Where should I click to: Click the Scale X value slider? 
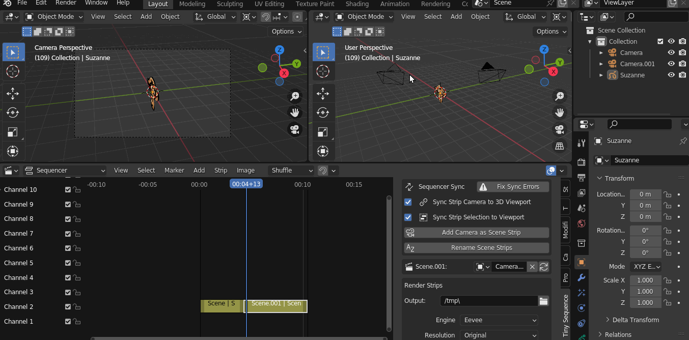point(645,280)
